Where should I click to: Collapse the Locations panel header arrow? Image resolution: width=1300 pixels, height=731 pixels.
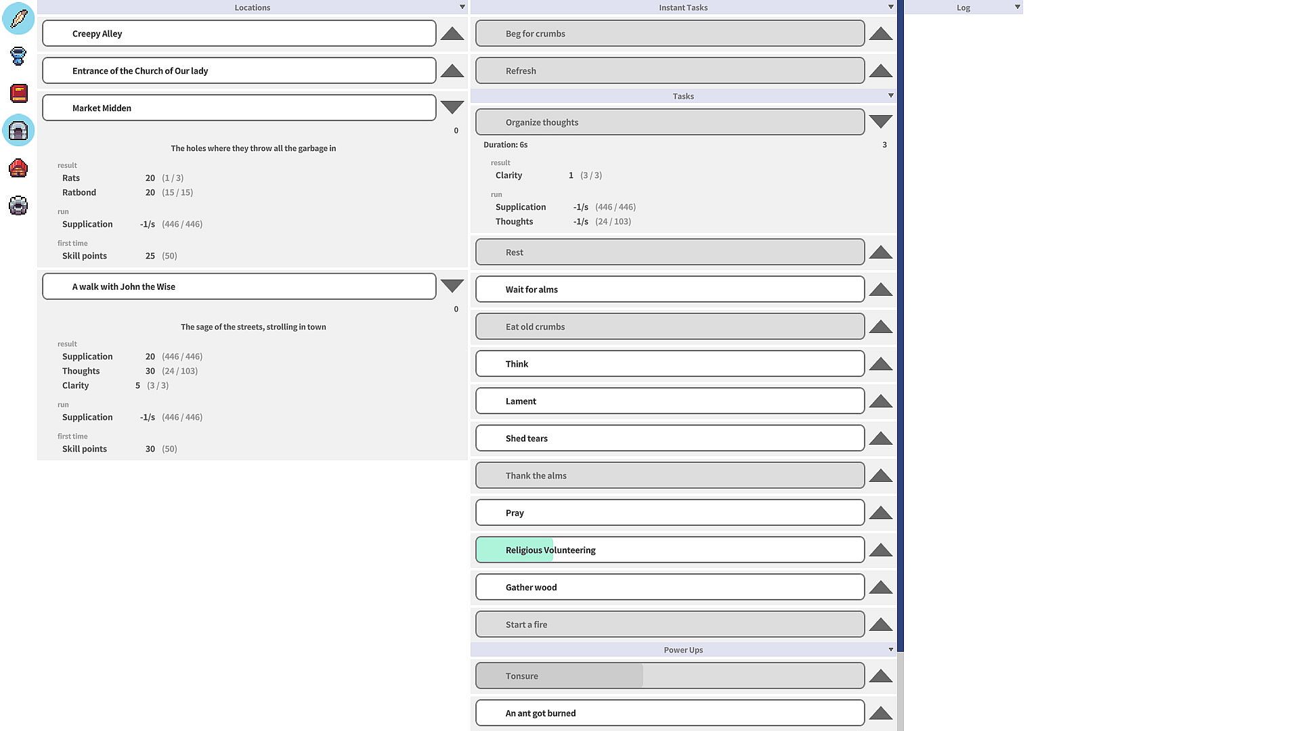tap(462, 7)
